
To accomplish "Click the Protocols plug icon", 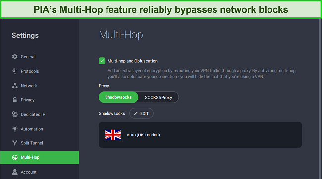I will (x=15, y=71).
